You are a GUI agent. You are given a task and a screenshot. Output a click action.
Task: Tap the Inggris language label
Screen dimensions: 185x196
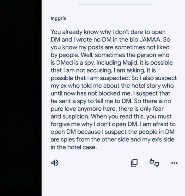click(58, 18)
